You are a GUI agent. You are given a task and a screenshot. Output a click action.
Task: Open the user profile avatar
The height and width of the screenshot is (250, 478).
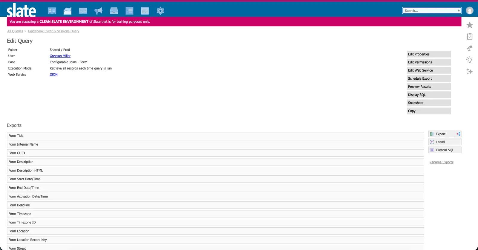pos(470,11)
